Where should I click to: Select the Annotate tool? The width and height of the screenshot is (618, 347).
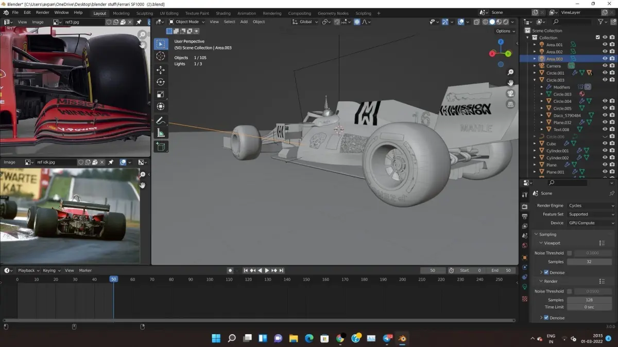pos(161,121)
